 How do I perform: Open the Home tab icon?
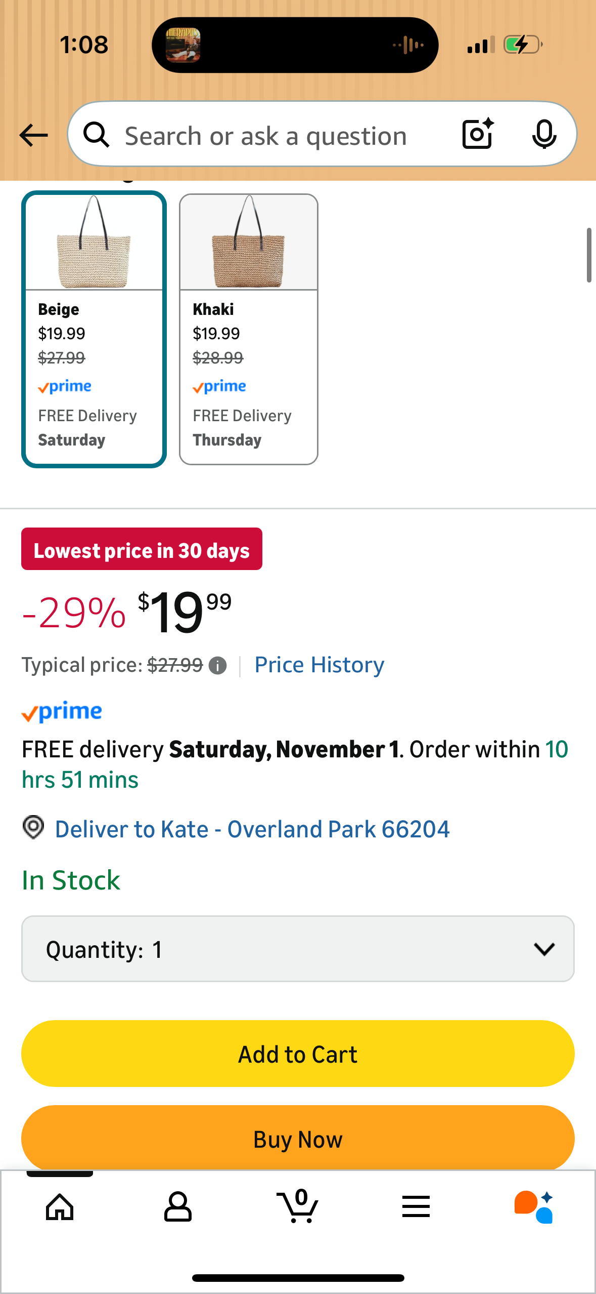tap(60, 1207)
